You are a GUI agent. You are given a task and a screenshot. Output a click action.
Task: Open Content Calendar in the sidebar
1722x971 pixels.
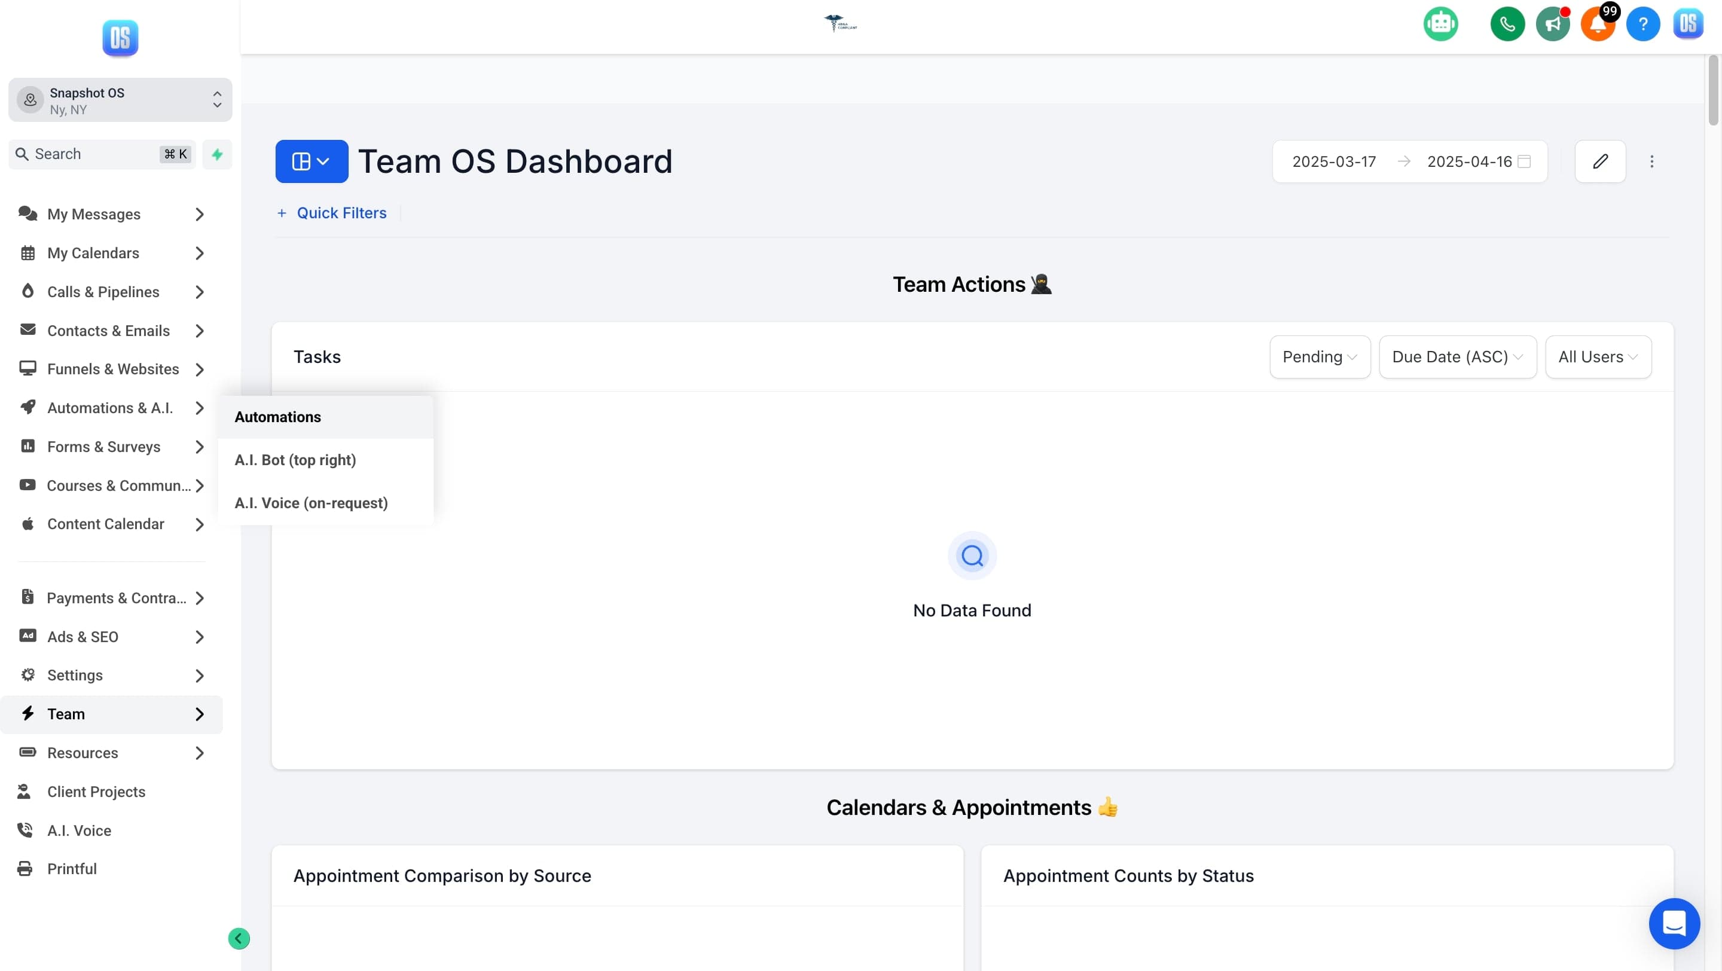pos(111,524)
